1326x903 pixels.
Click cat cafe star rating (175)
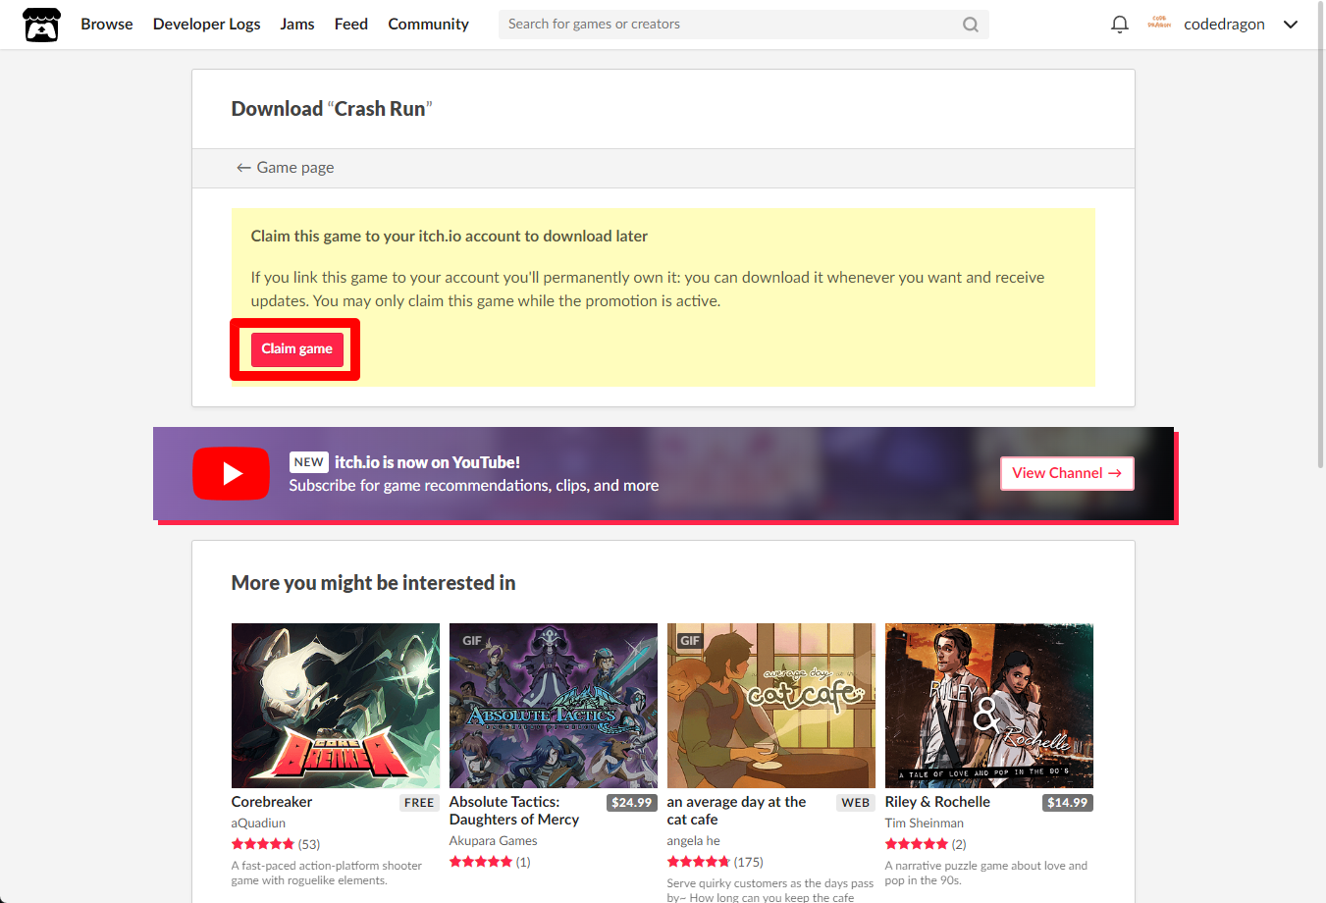715,862
